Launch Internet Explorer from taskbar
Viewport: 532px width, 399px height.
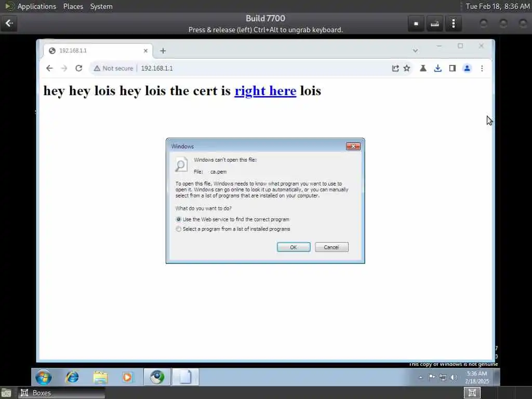point(72,377)
